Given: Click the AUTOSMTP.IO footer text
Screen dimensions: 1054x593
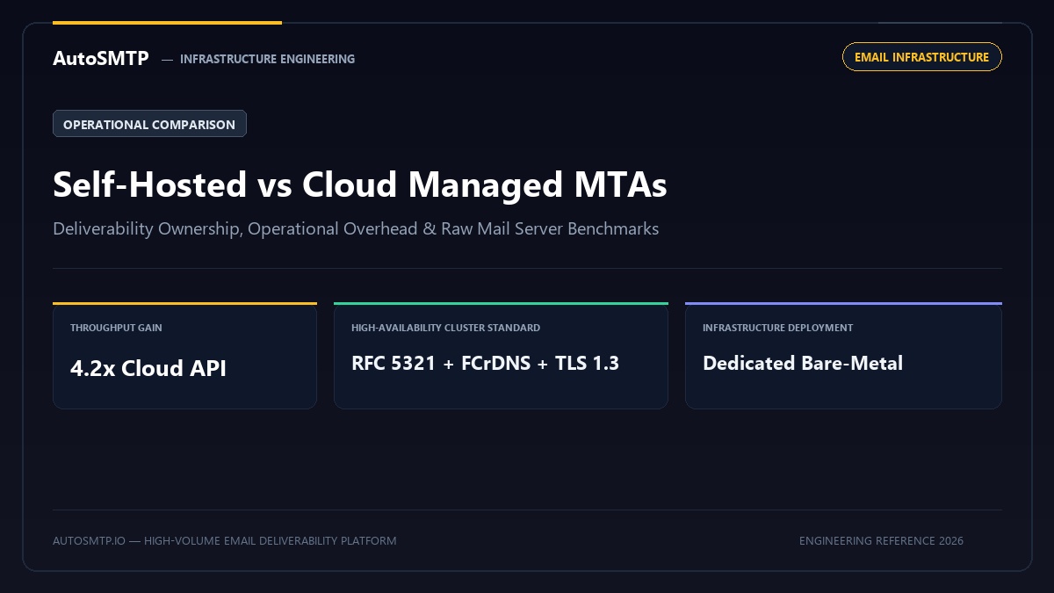Looking at the screenshot, I should pos(224,540).
